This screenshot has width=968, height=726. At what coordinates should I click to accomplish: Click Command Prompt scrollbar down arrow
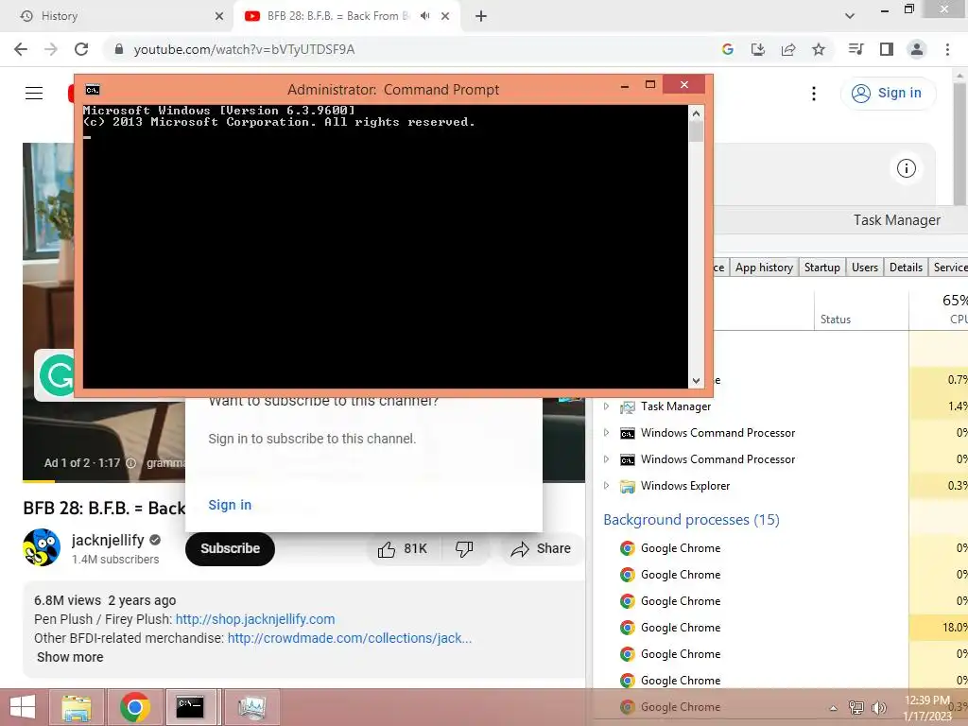697,381
